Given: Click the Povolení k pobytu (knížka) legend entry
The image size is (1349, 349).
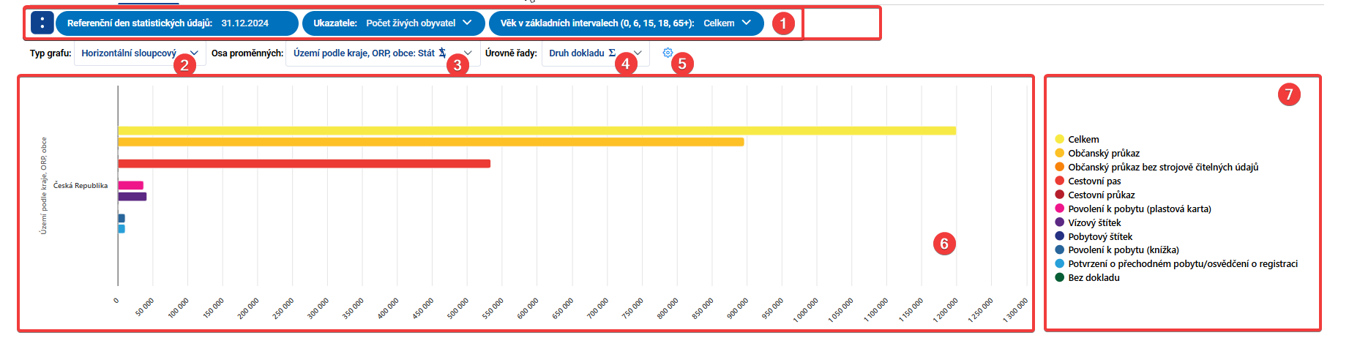Looking at the screenshot, I should click(1117, 249).
